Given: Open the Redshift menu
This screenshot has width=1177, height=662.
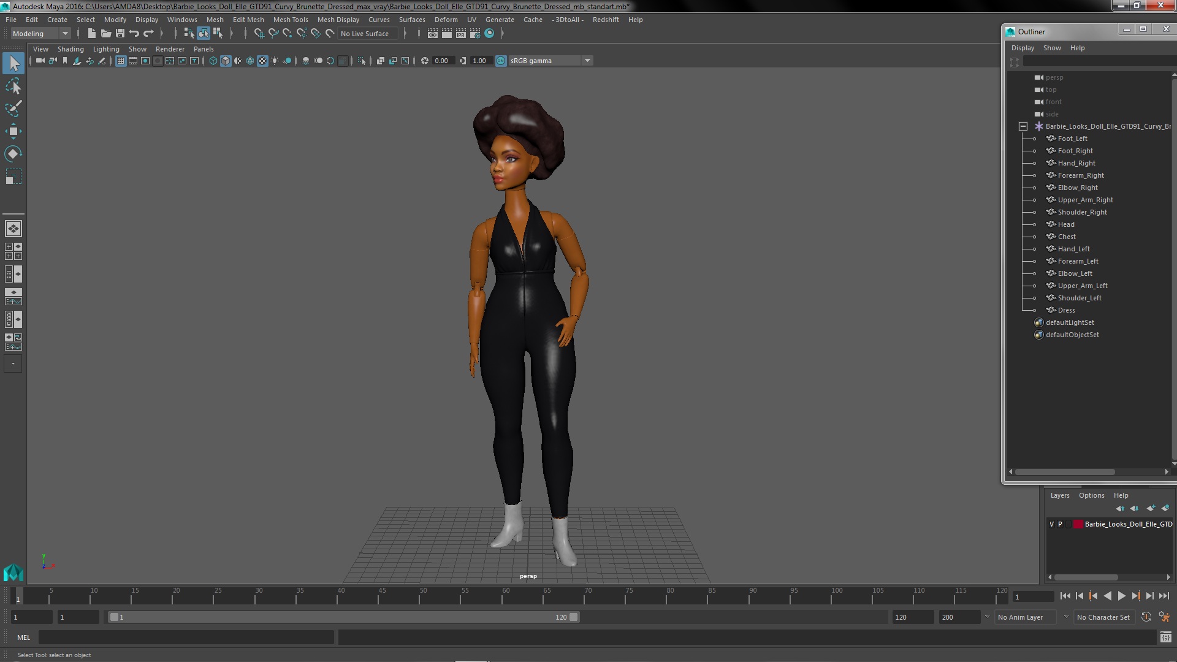Looking at the screenshot, I should point(605,20).
